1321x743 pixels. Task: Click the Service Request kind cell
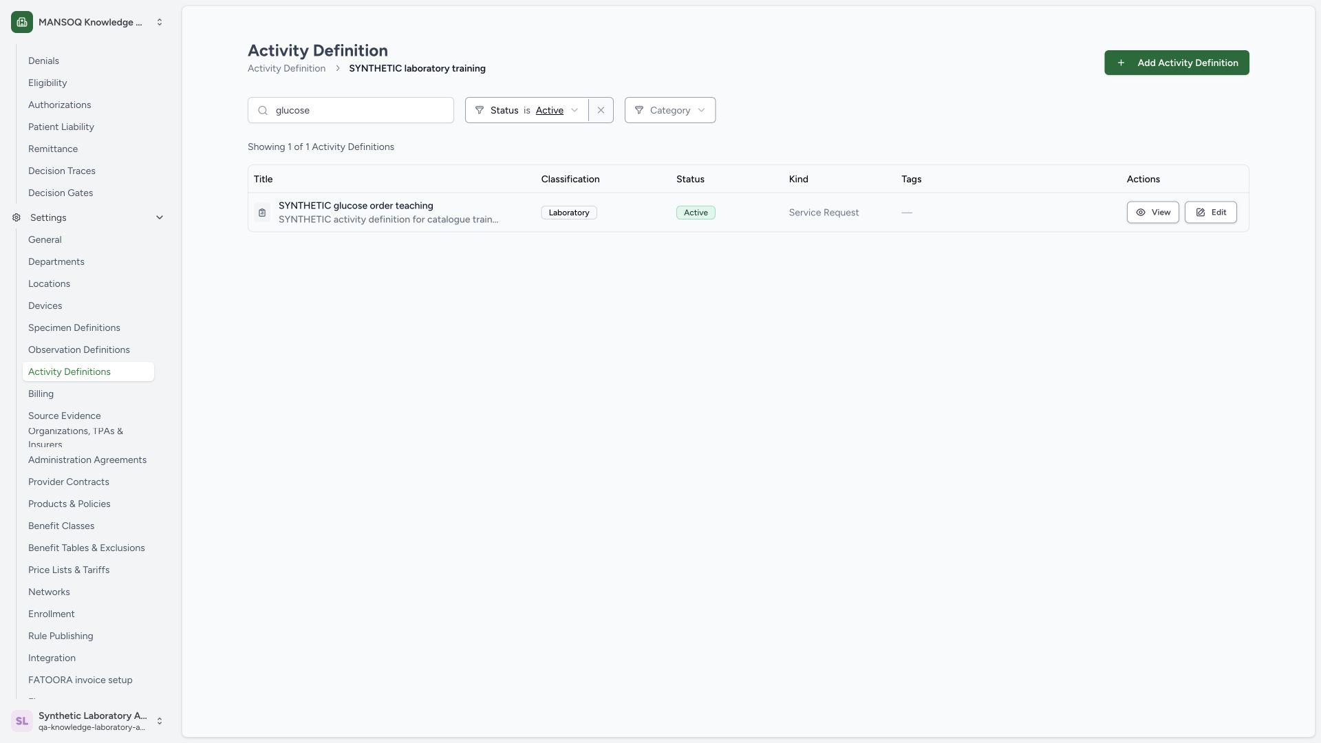point(824,213)
